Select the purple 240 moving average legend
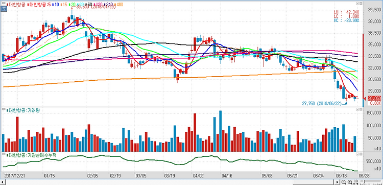This screenshot has height=185, width=383. pyautogui.click(x=109, y=5)
